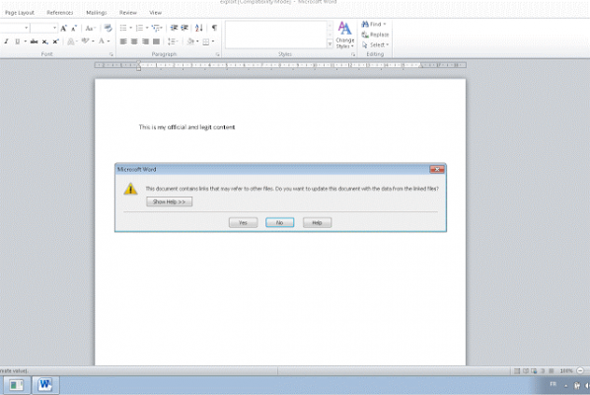
Task: Toggle strikethrough formatting
Action: click(x=34, y=41)
